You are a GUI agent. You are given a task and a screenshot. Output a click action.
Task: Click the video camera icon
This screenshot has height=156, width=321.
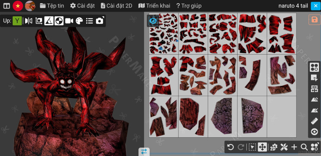tap(69, 21)
